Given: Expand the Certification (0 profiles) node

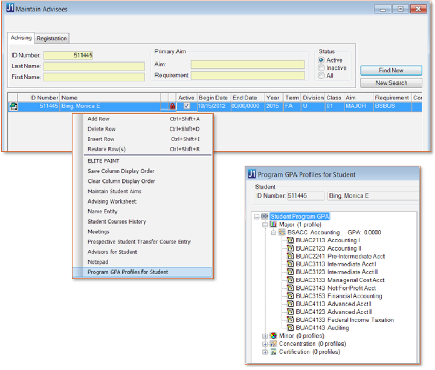Looking at the screenshot, I should tap(265, 351).
